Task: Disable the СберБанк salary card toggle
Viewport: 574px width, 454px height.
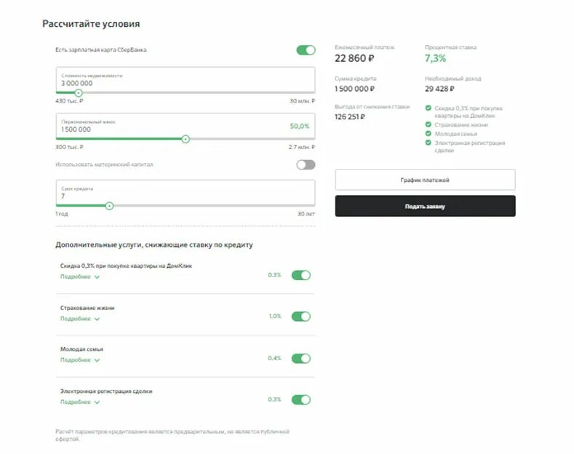Action: coord(306,50)
